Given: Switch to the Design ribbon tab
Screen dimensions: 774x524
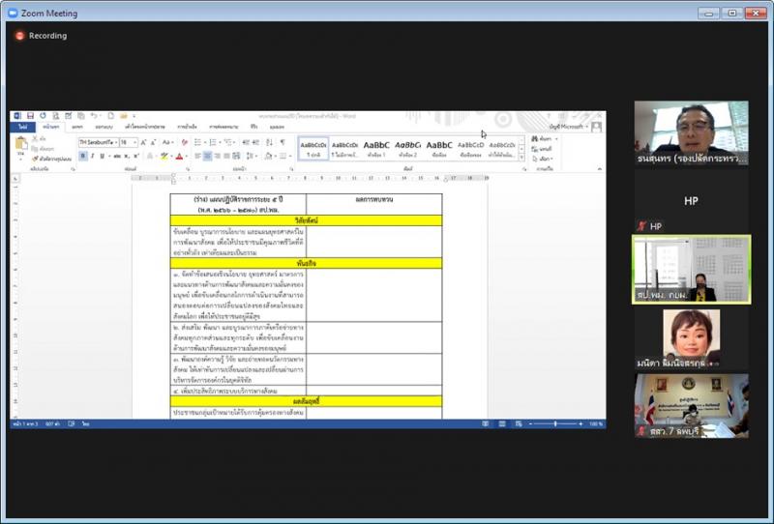Looking at the screenshot, I should (104, 127).
